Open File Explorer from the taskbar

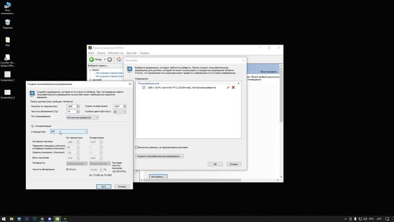click(x=12, y=219)
